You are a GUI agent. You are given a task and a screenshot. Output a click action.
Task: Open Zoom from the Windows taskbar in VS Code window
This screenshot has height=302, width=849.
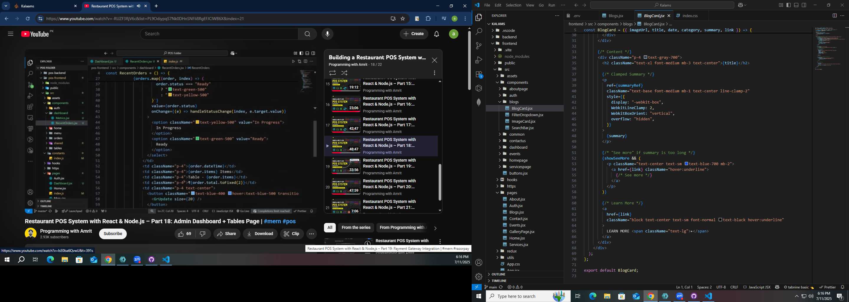tap(679, 296)
